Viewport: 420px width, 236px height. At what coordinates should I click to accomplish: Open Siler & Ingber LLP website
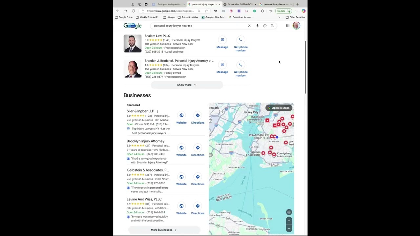click(x=181, y=118)
